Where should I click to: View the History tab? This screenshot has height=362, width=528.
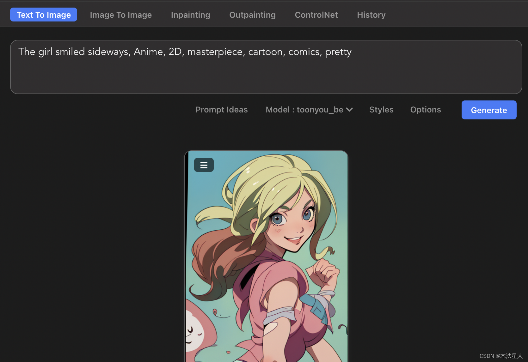(x=371, y=15)
